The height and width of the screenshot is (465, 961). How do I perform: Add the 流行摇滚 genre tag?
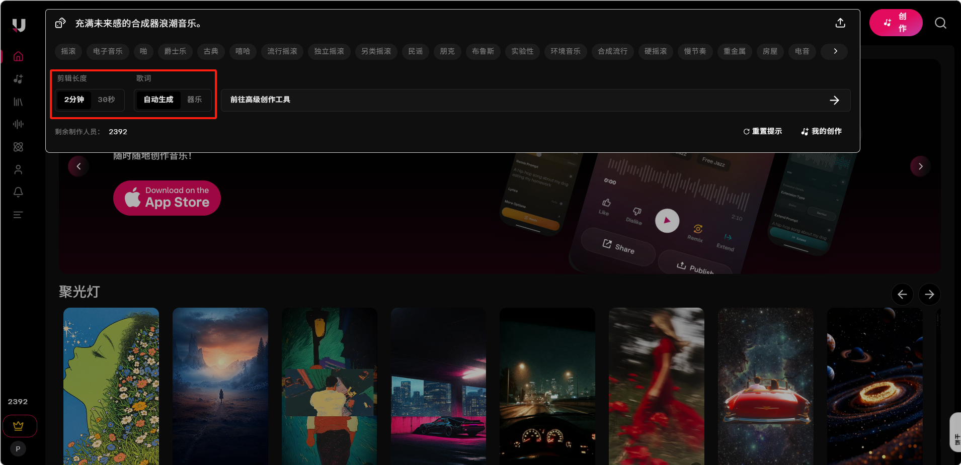point(282,51)
